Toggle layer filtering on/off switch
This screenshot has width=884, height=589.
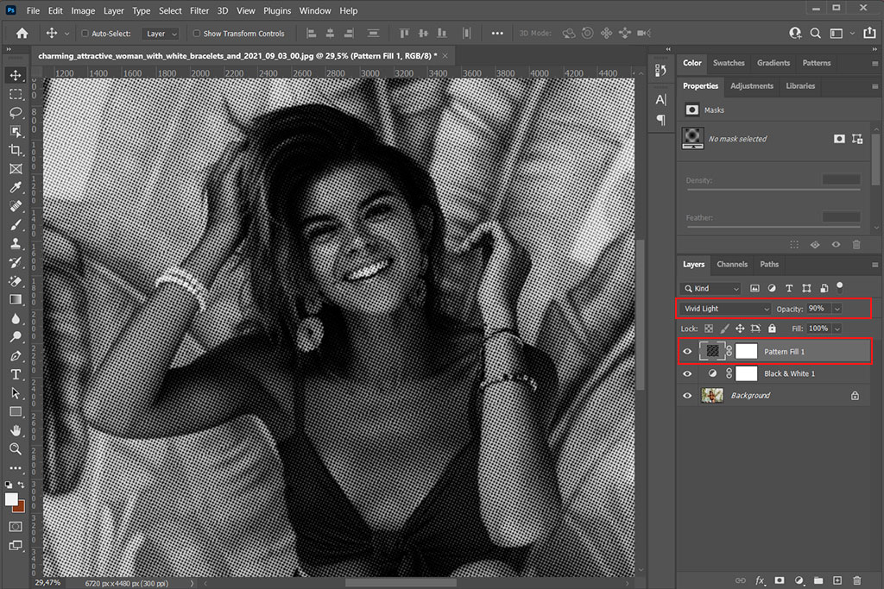(x=839, y=286)
